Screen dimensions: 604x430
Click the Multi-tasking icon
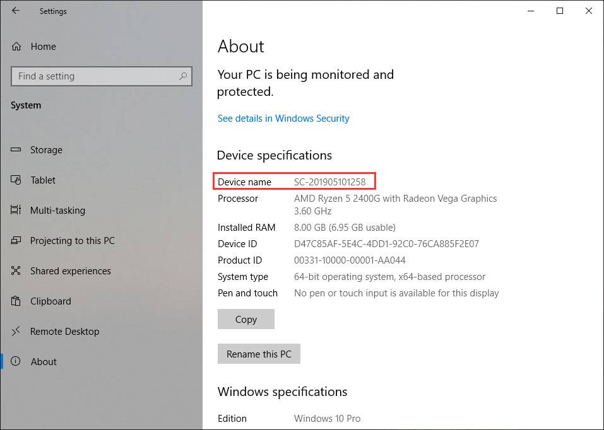click(17, 211)
